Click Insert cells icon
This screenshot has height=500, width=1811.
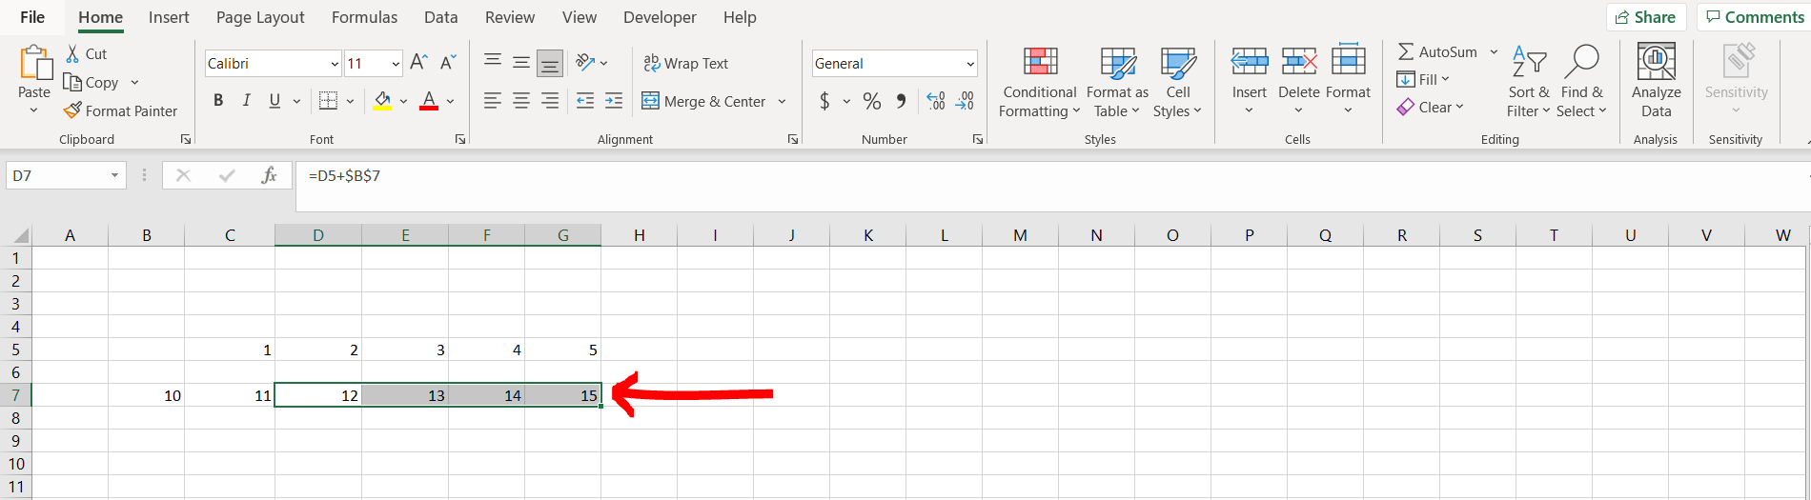point(1249,62)
